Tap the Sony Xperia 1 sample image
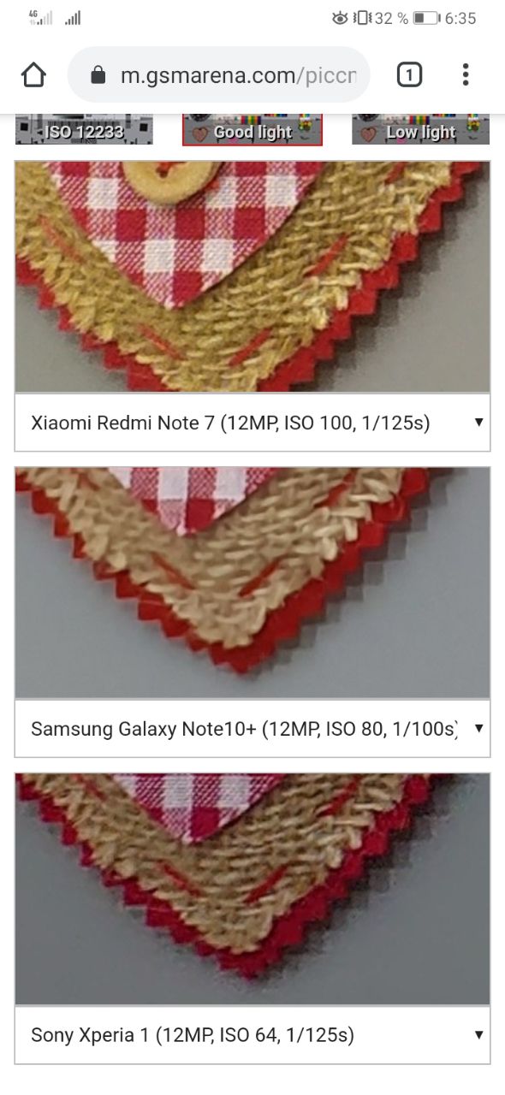This screenshot has width=505, height=1095. [253, 889]
